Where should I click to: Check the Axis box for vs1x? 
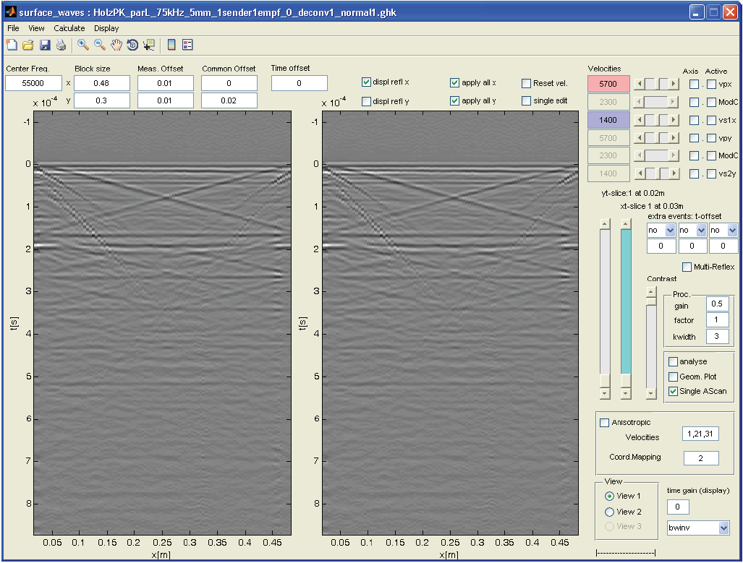(694, 120)
